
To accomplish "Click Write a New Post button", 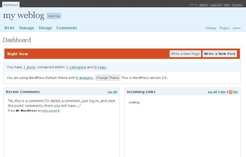I will click(x=220, y=54).
